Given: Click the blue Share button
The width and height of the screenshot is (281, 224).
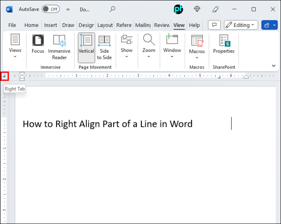Looking at the screenshot, I should 266,25.
